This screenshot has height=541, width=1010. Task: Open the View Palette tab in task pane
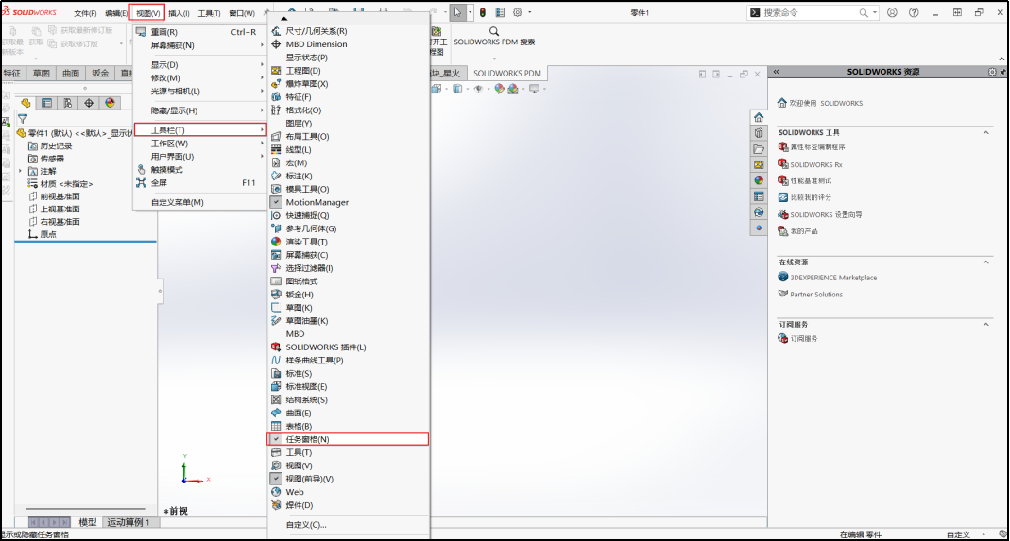(x=759, y=165)
